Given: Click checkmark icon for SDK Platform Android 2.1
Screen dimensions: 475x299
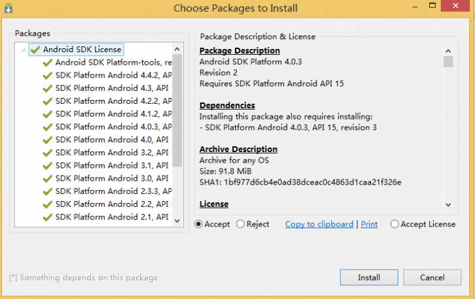Looking at the screenshot, I should point(48,217).
